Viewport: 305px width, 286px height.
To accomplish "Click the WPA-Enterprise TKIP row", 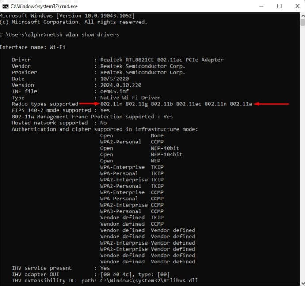I will point(132,167).
